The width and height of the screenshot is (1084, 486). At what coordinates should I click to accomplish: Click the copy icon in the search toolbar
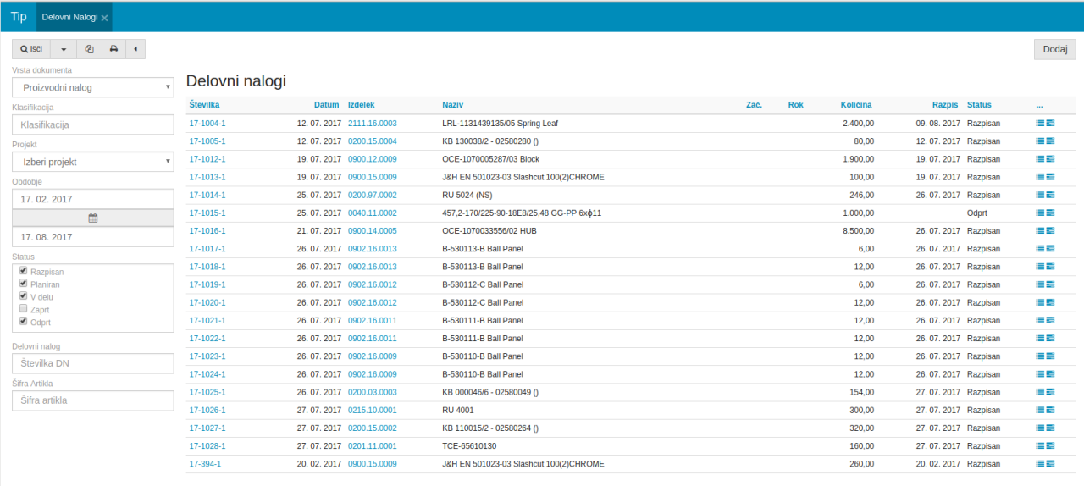coord(89,49)
